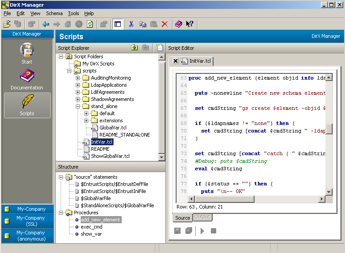
Task: Click the Back arrow toolbar icon
Action: [45, 24]
